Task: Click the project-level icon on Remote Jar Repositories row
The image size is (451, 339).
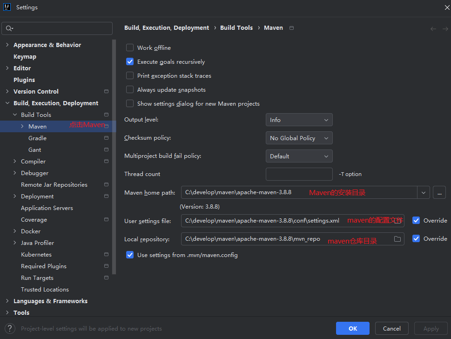Action: click(106, 184)
